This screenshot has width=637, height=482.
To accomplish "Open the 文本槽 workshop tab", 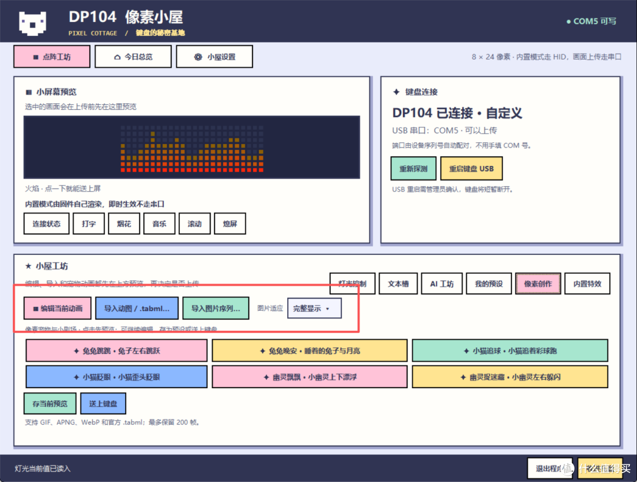I will pos(398,284).
